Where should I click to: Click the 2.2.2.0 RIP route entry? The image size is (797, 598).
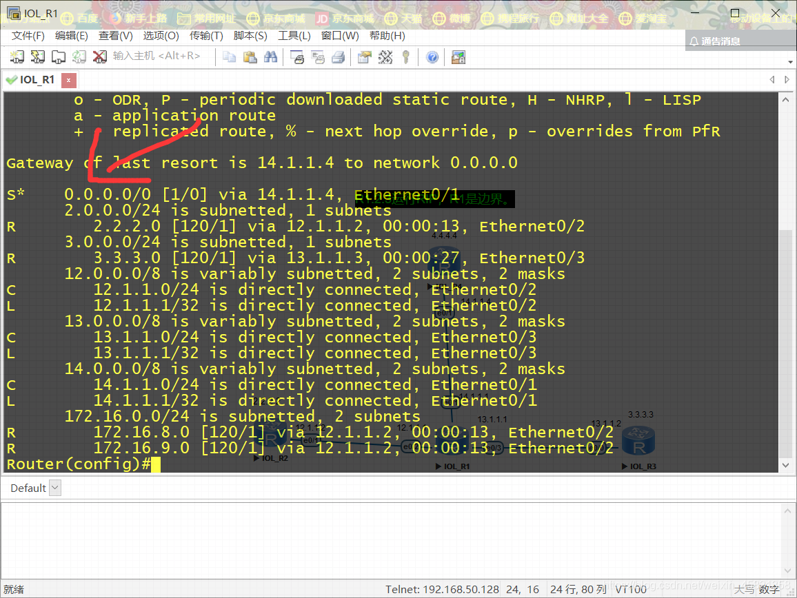pos(295,226)
